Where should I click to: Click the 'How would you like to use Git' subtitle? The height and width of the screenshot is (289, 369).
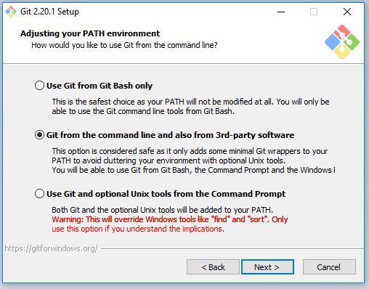(x=124, y=45)
